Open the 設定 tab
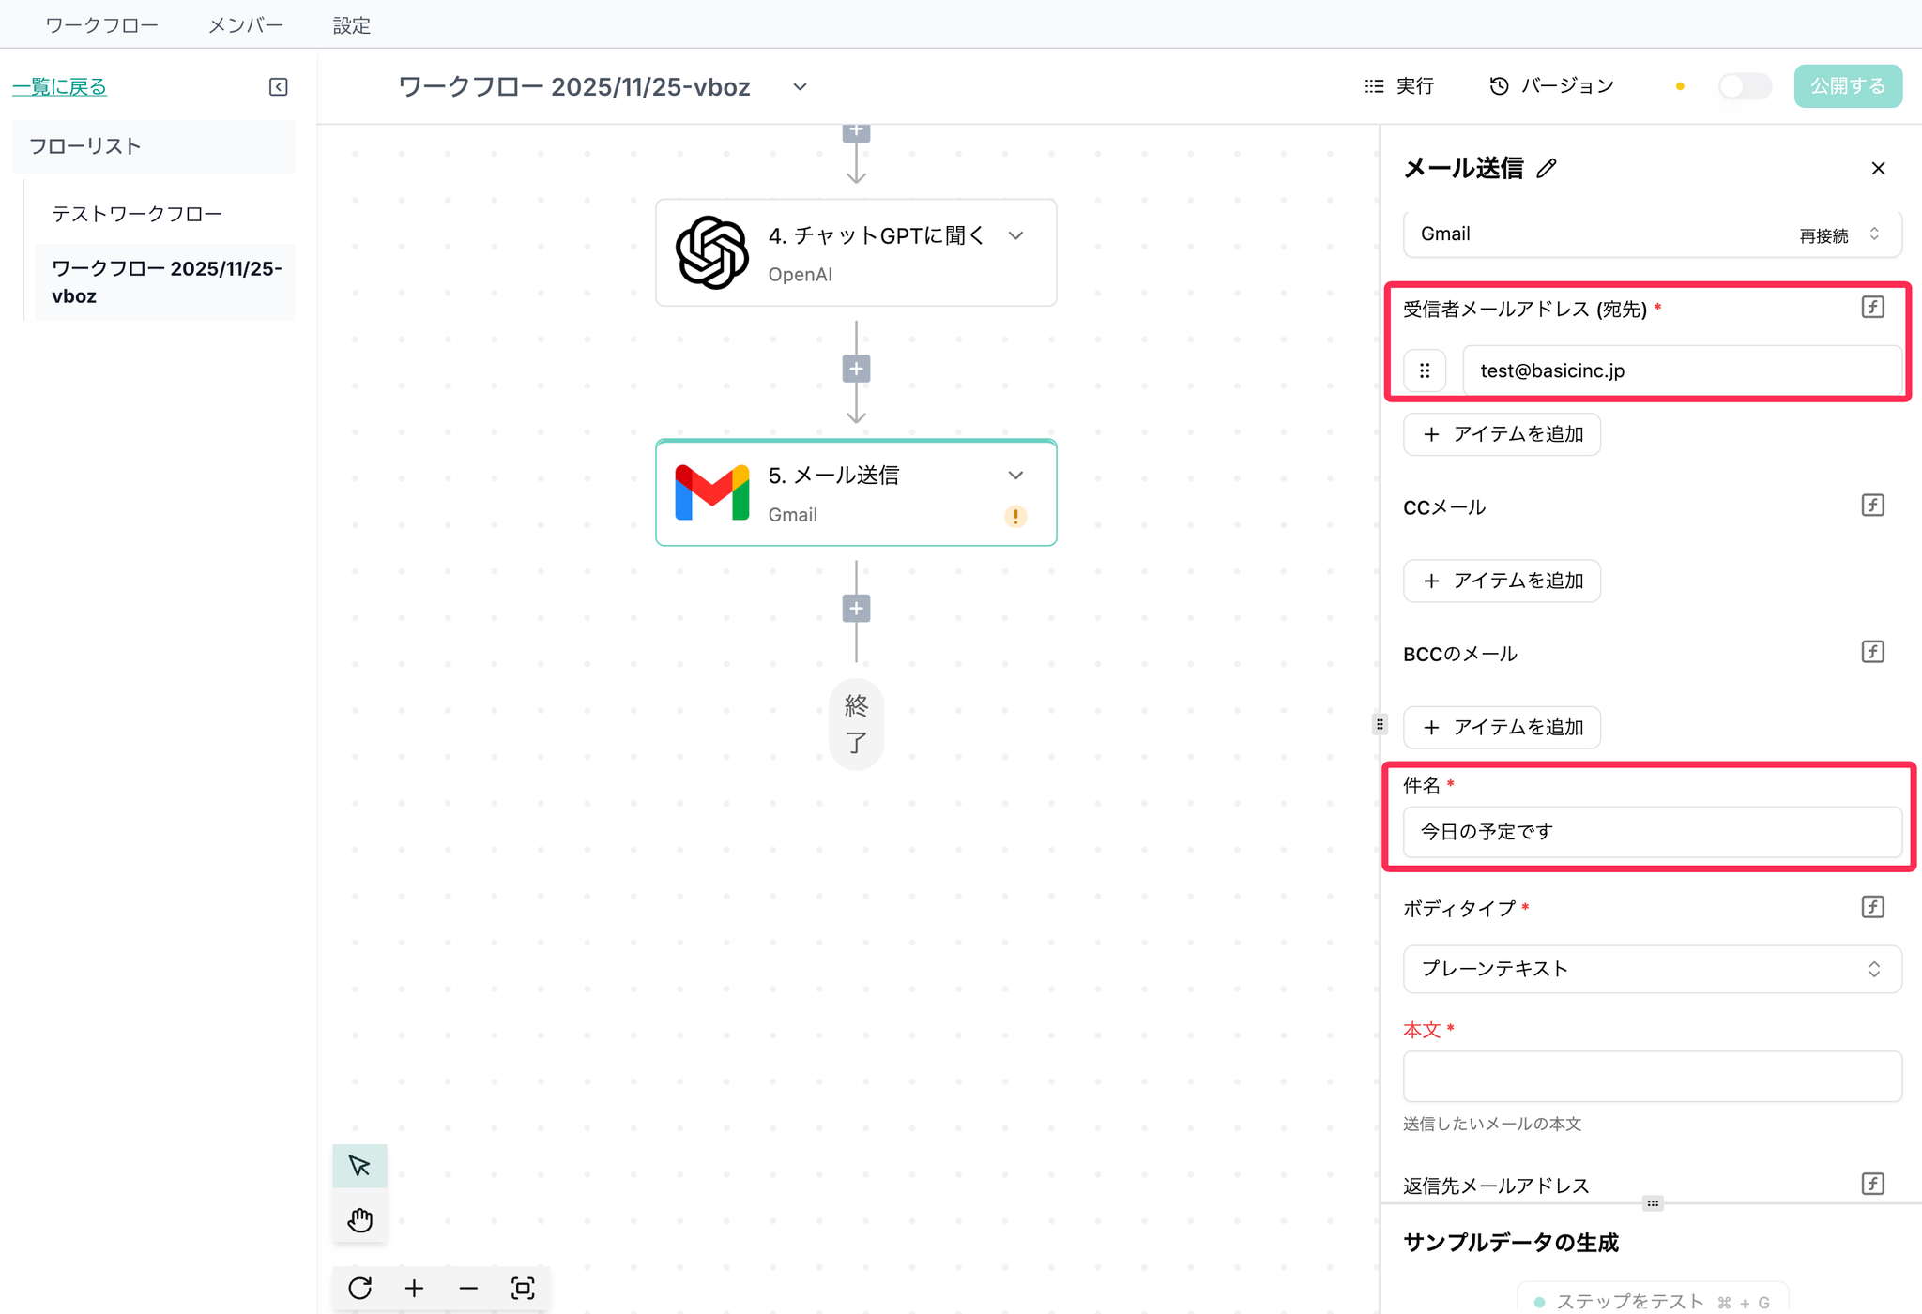The height and width of the screenshot is (1314, 1922). click(x=352, y=25)
